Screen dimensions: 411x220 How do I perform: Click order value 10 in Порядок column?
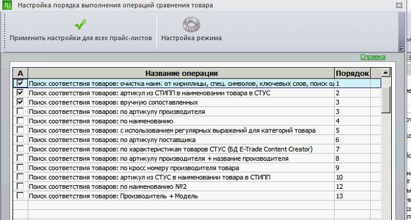339,177
